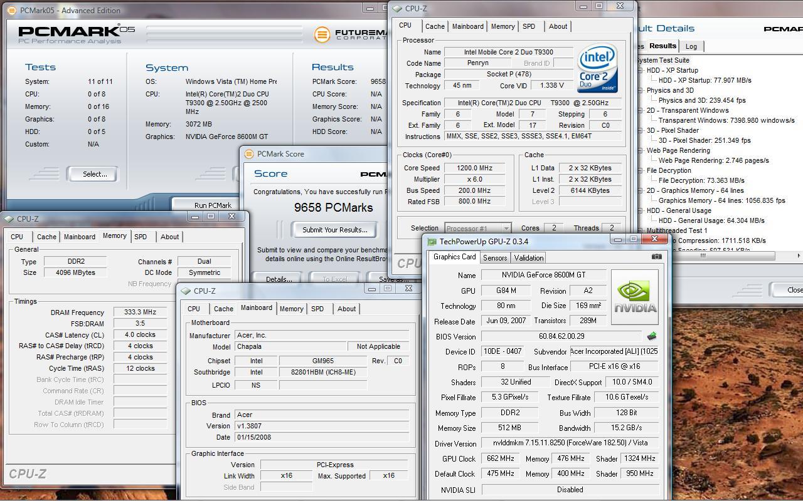Click BIOS Version field 60.84.62.00.29
803x501 pixels.
pos(561,336)
